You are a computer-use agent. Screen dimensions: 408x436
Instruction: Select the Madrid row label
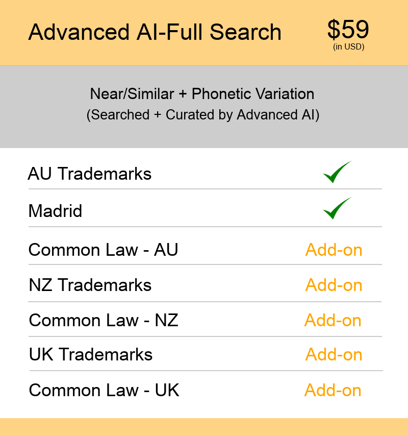pos(55,211)
